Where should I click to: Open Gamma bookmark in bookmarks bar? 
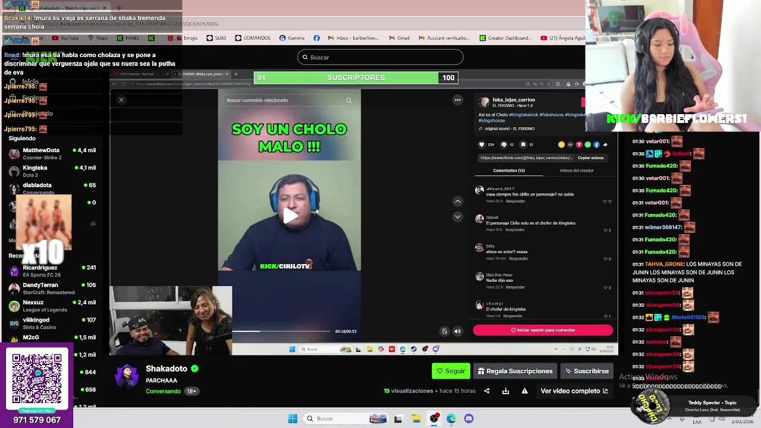click(x=292, y=38)
